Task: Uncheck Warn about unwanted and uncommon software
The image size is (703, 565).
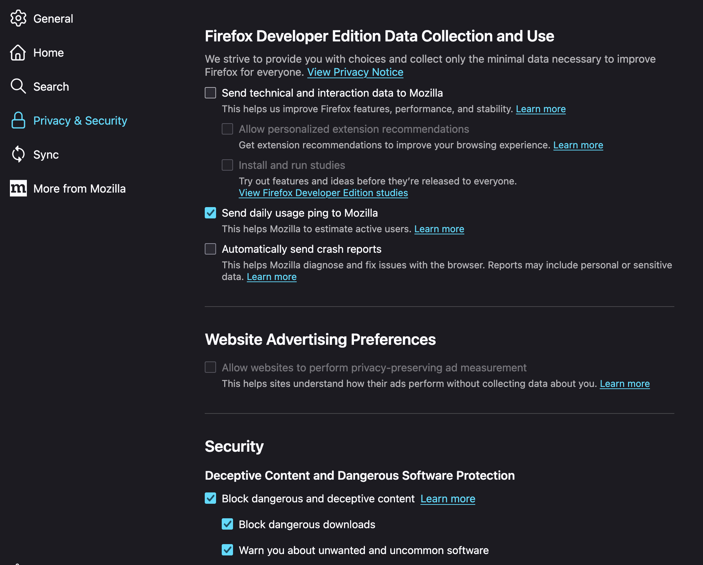Action: [x=227, y=550]
